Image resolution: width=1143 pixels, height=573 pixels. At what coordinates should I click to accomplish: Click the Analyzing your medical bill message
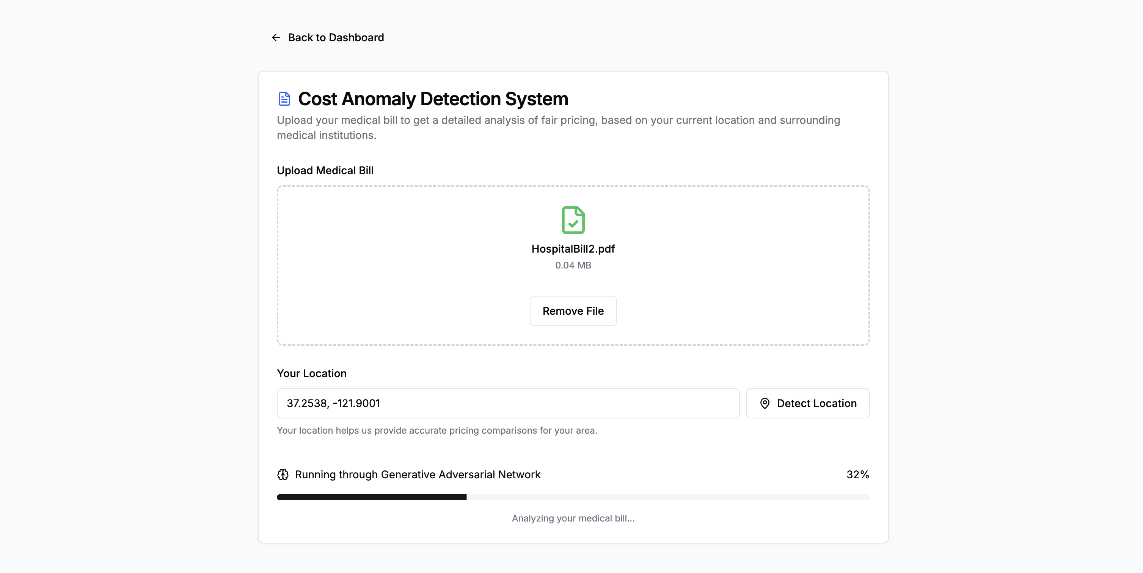coord(573,518)
